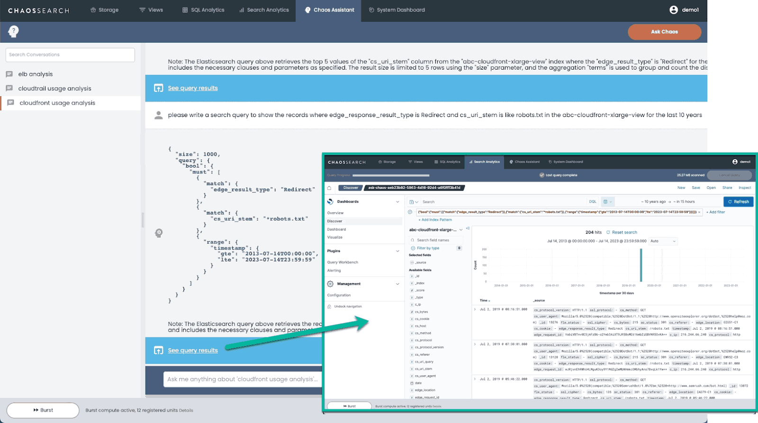Click Query Workbench in inset sidebar
This screenshot has width=758, height=423.
(343, 262)
